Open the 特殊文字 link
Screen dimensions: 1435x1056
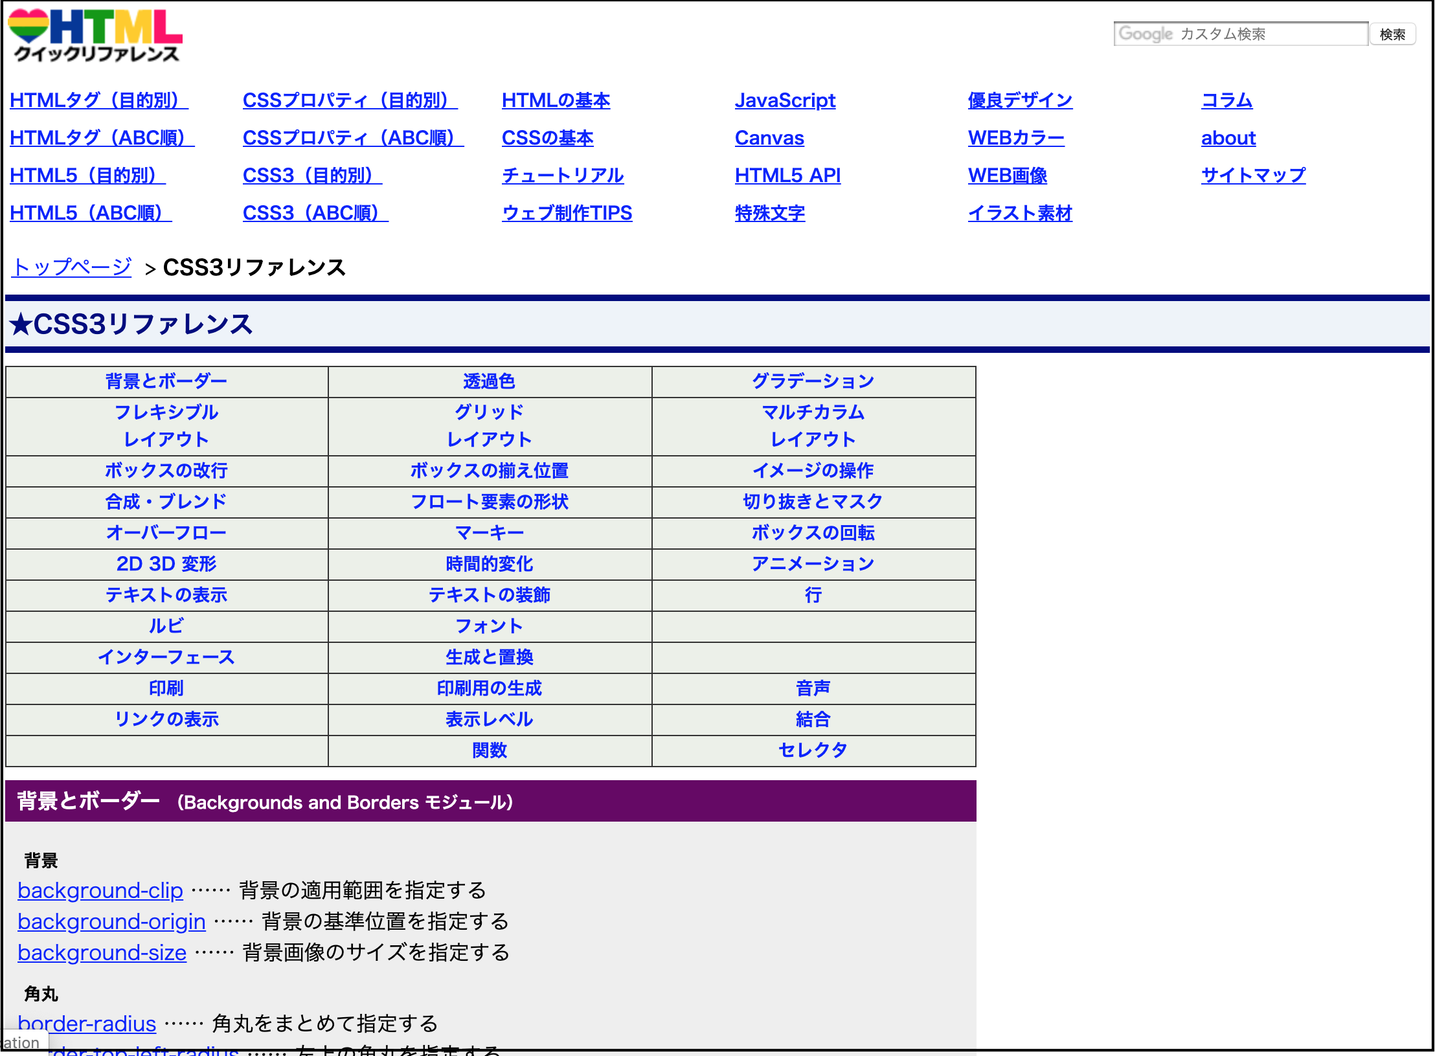(770, 213)
